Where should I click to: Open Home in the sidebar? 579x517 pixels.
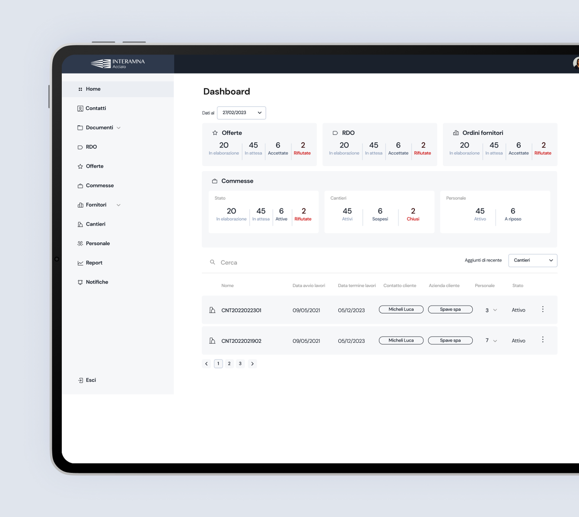118,89
